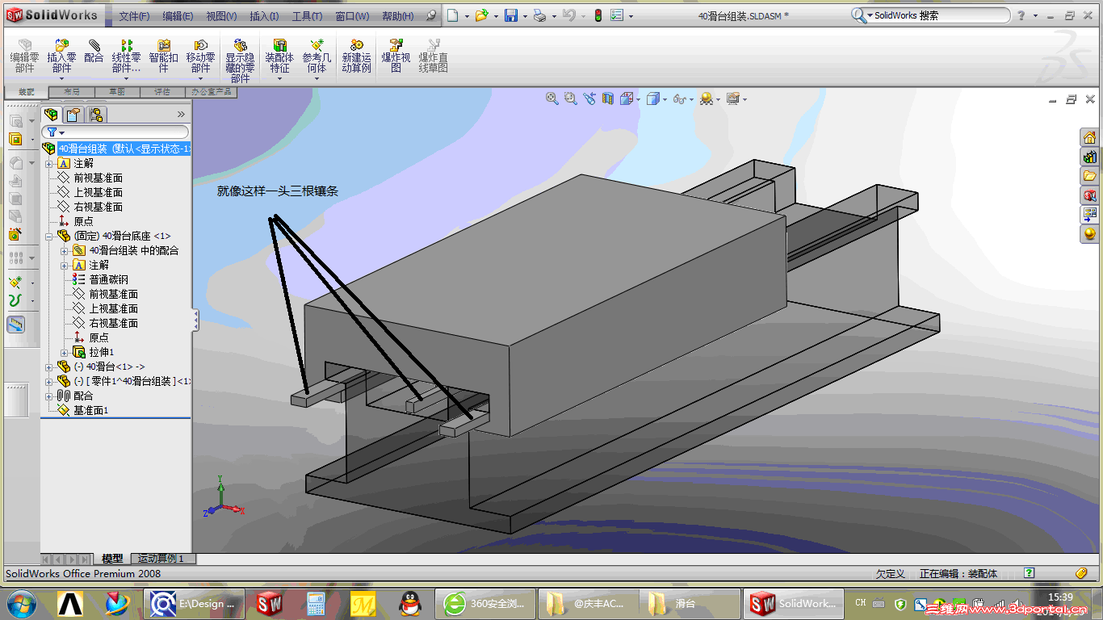The width and height of the screenshot is (1103, 620).
Task: Click the View Orientation cube icon
Action: point(627,98)
